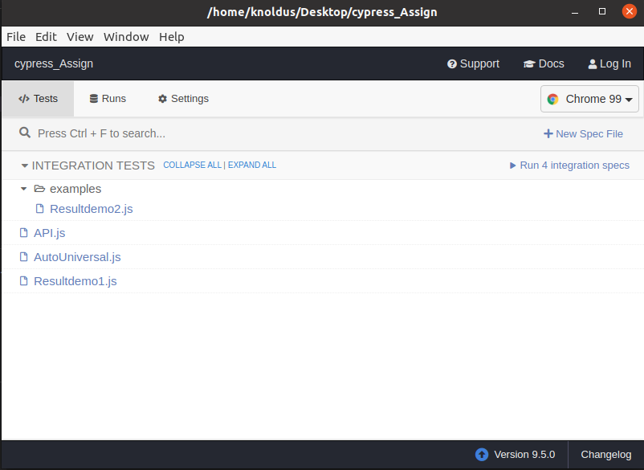Open API.js spec file

pyautogui.click(x=49, y=233)
